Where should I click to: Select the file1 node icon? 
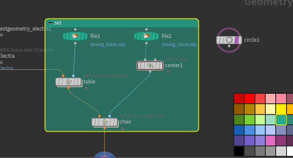pyautogui.click(x=75, y=36)
